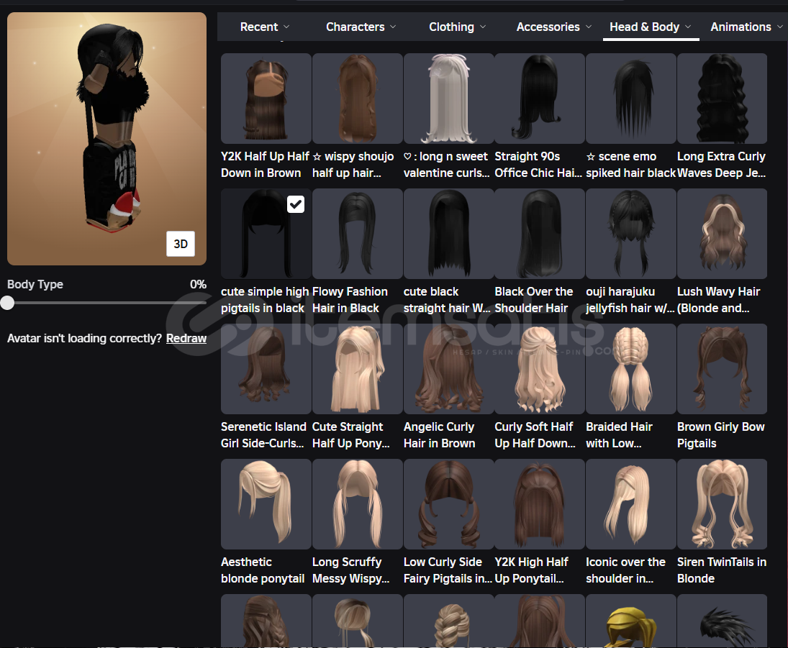The width and height of the screenshot is (788, 648).
Task: Choose the Long Extra Curly Waves hair
Action: tap(722, 99)
